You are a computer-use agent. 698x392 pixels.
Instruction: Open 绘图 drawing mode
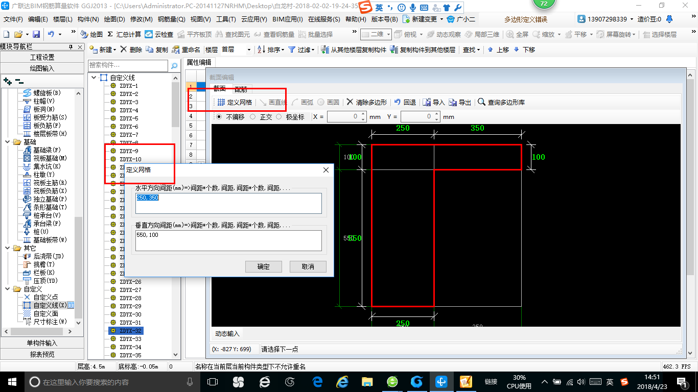pos(91,34)
